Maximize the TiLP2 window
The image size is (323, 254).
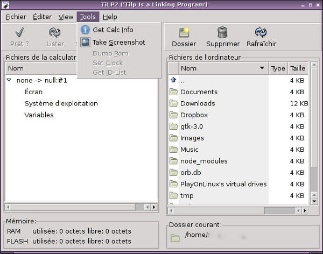pyautogui.click(x=311, y=5)
